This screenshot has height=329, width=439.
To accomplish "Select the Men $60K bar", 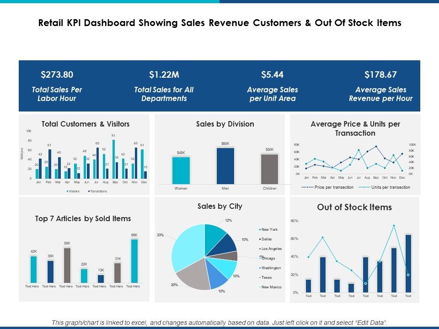I will 225,166.
